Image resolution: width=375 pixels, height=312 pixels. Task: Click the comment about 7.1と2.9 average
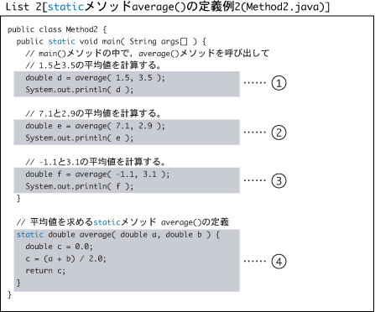coord(93,113)
